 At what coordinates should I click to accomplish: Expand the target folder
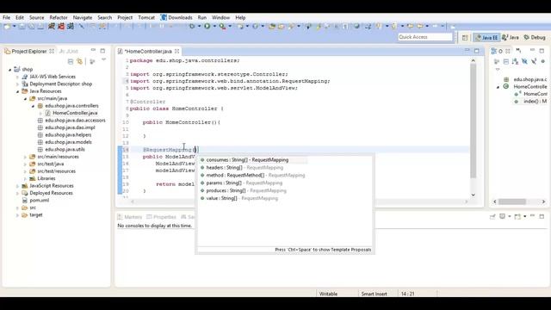[x=17, y=215]
